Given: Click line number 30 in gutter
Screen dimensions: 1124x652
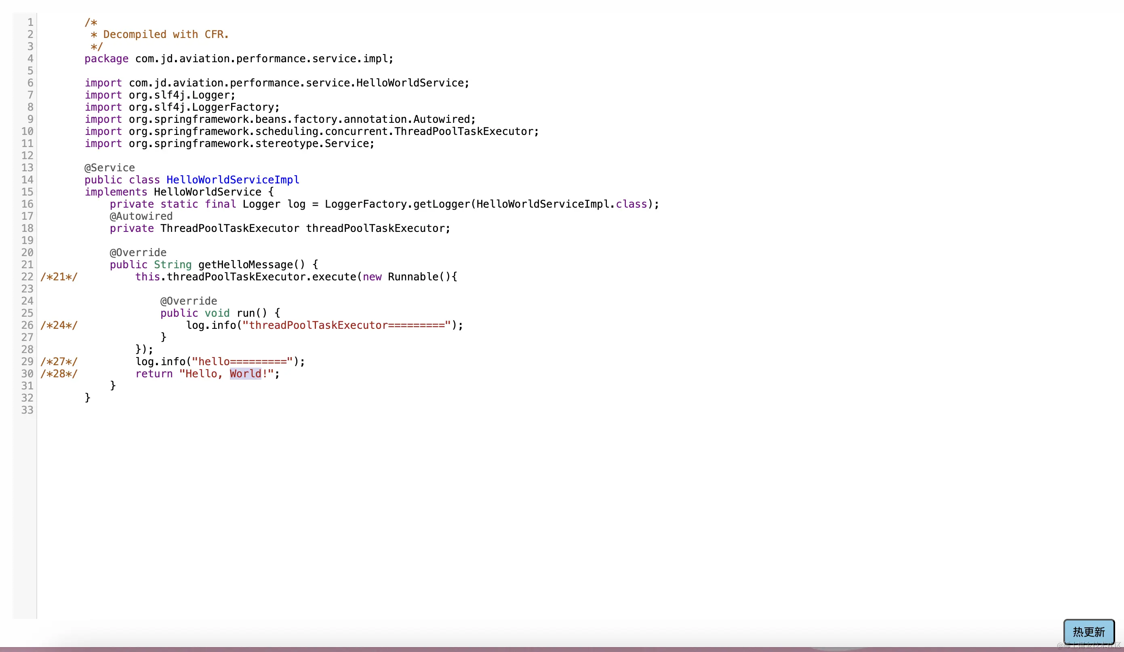Looking at the screenshot, I should [x=27, y=374].
